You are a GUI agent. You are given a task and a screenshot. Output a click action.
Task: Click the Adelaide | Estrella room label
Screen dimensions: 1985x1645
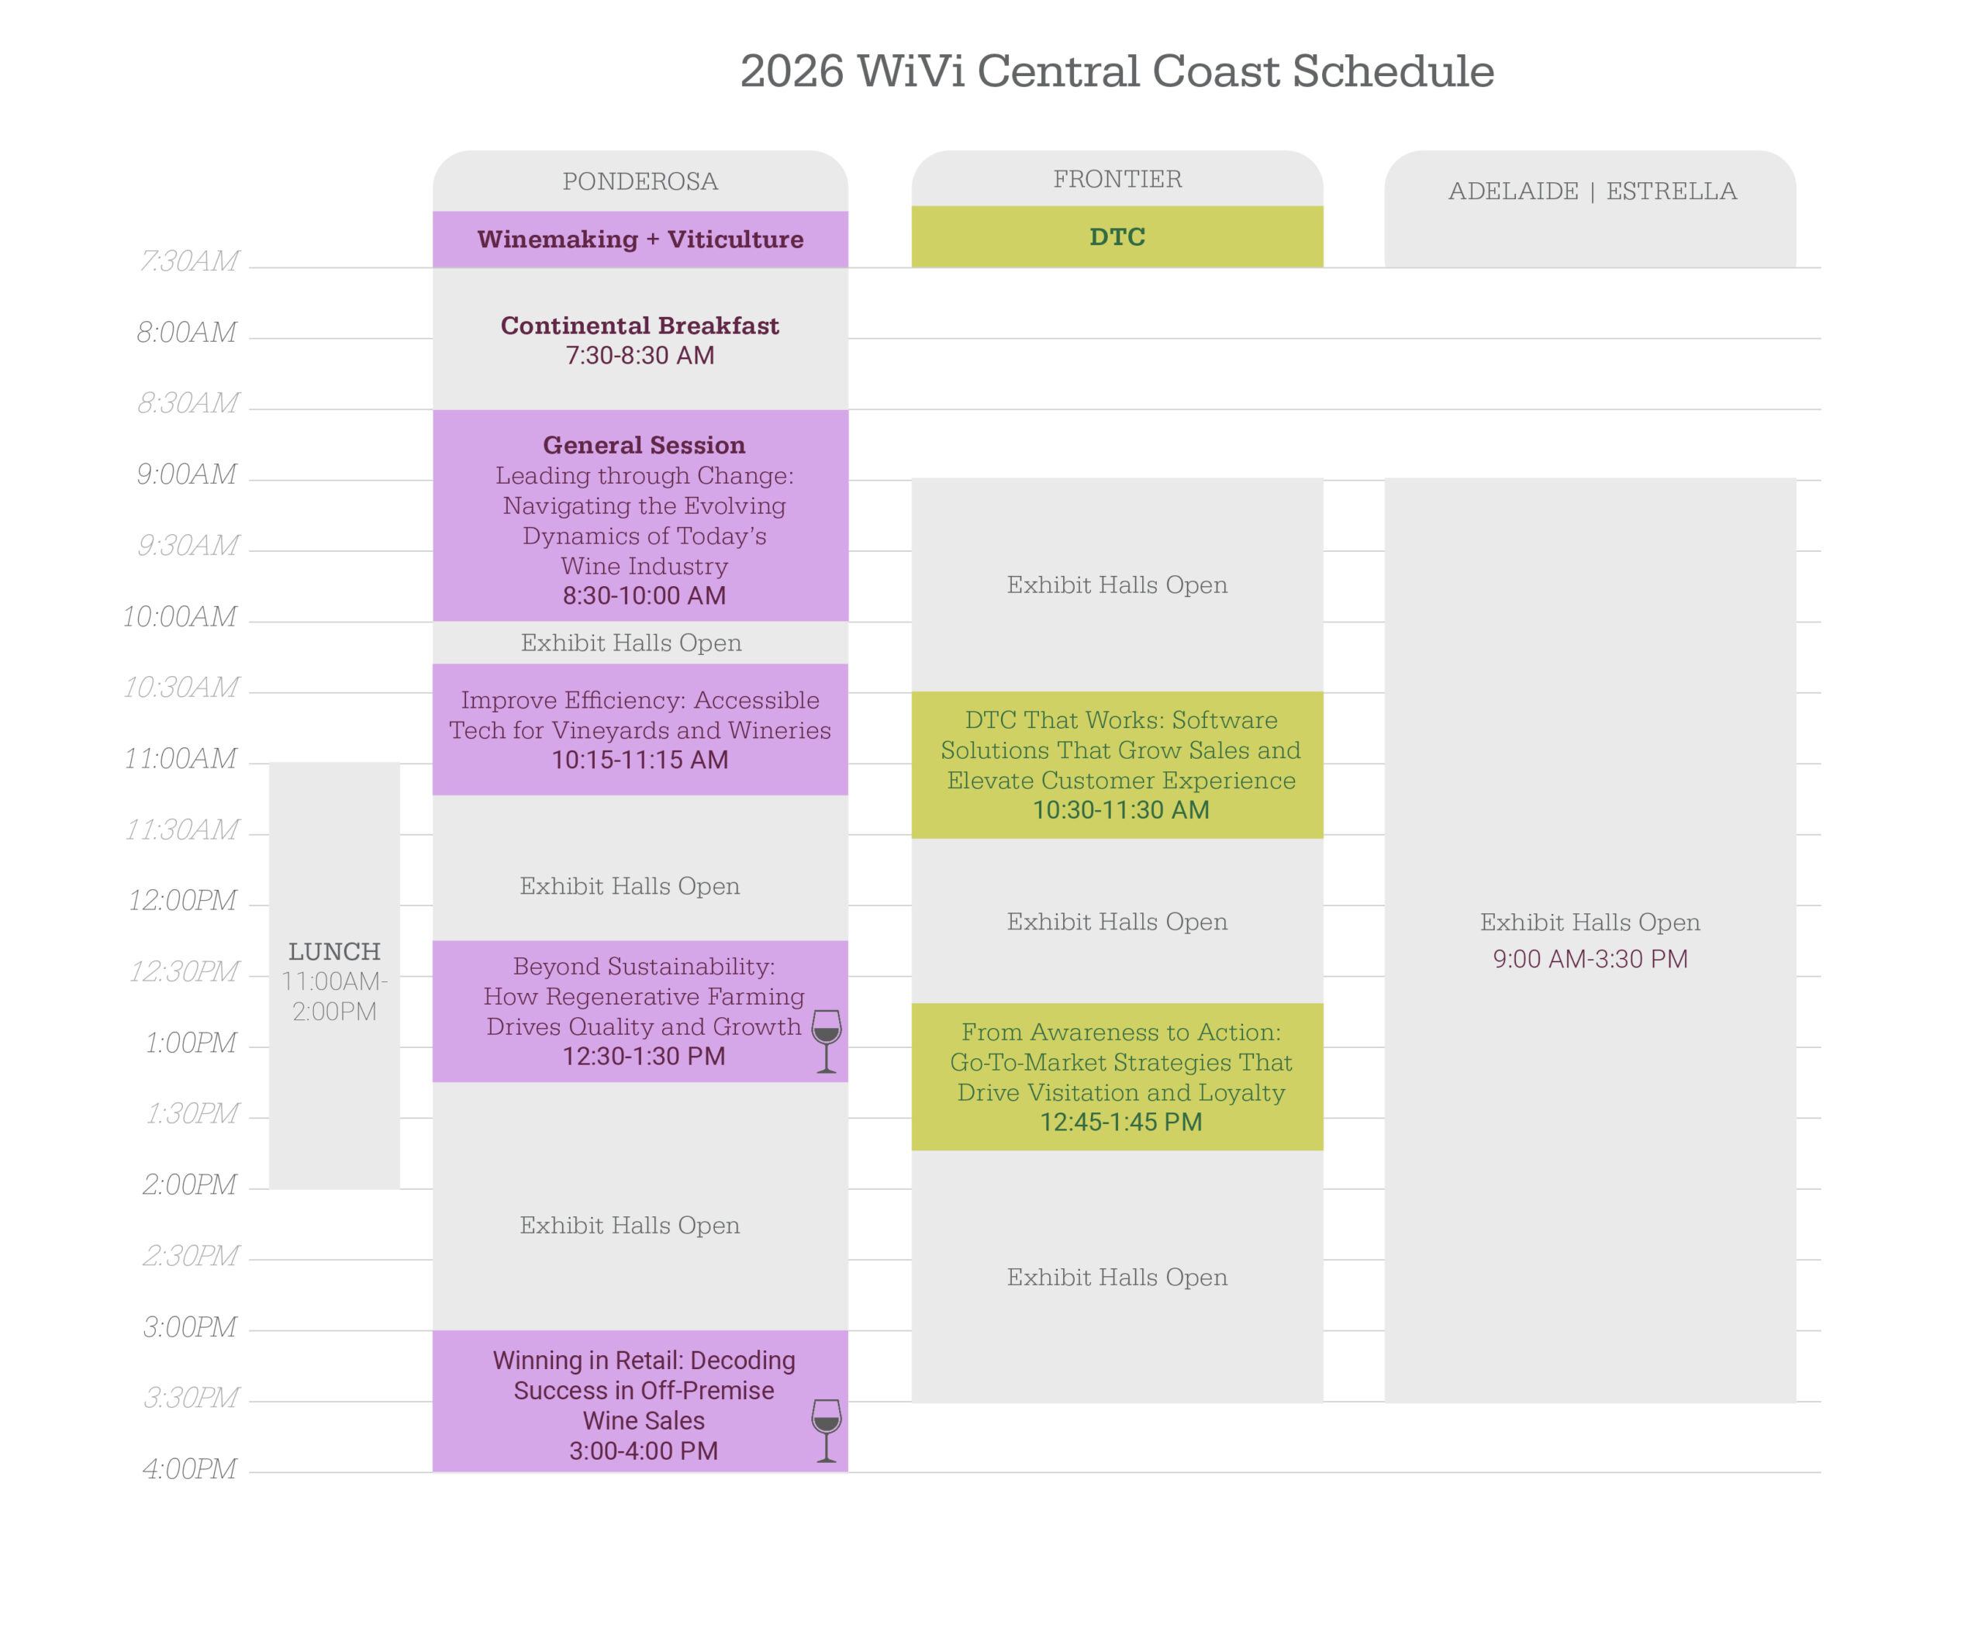(1592, 191)
